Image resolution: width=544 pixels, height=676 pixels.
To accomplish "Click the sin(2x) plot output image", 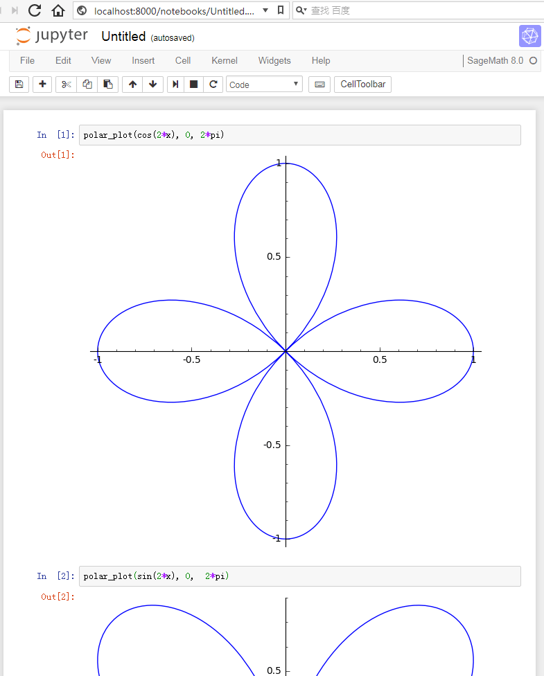I will pyautogui.click(x=286, y=637).
